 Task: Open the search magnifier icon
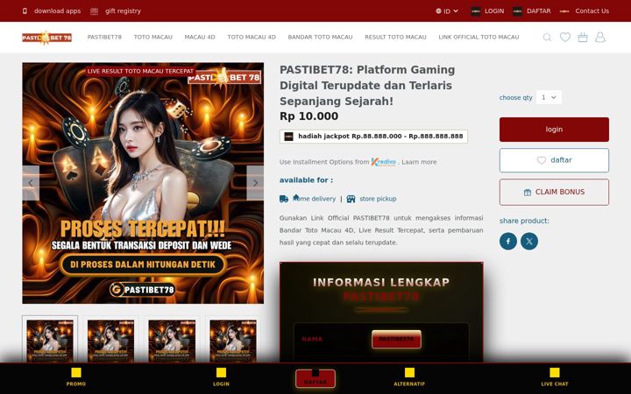(547, 38)
